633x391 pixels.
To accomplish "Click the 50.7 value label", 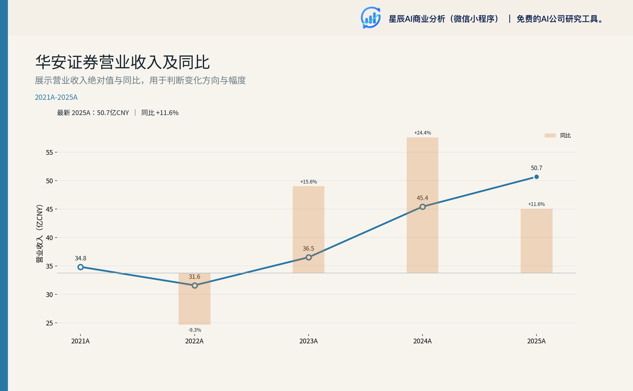I will pyautogui.click(x=536, y=168).
